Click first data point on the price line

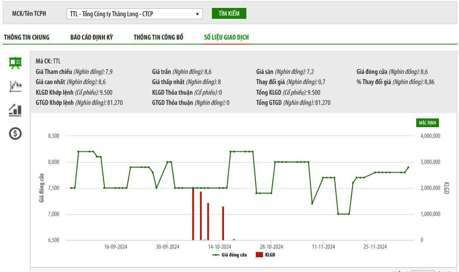pos(71,188)
